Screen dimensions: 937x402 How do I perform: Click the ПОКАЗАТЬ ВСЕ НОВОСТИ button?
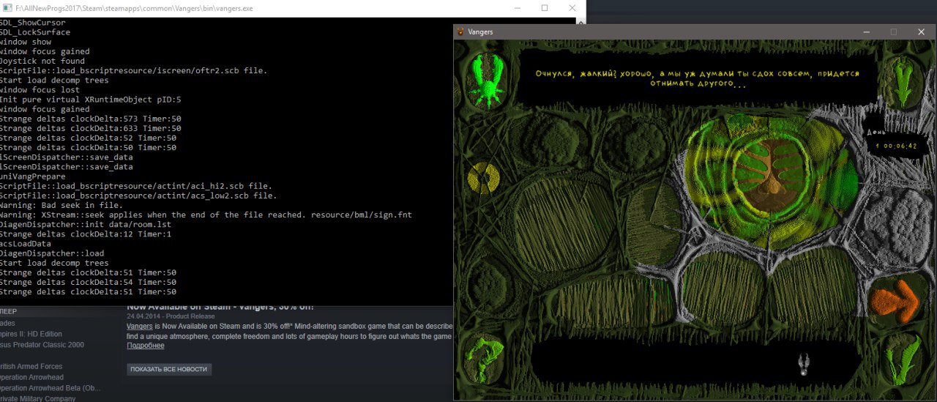(x=169, y=369)
